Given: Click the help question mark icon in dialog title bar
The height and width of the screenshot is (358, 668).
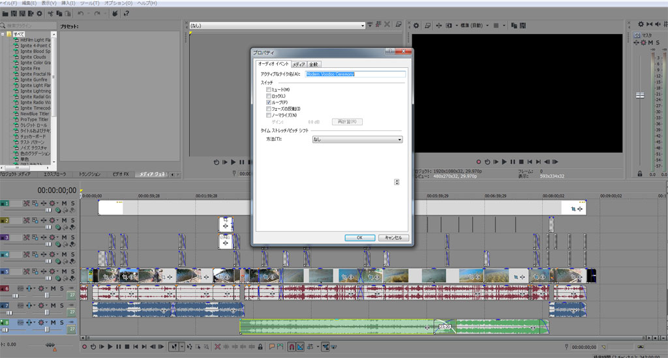Looking at the screenshot, I should [x=389, y=51].
